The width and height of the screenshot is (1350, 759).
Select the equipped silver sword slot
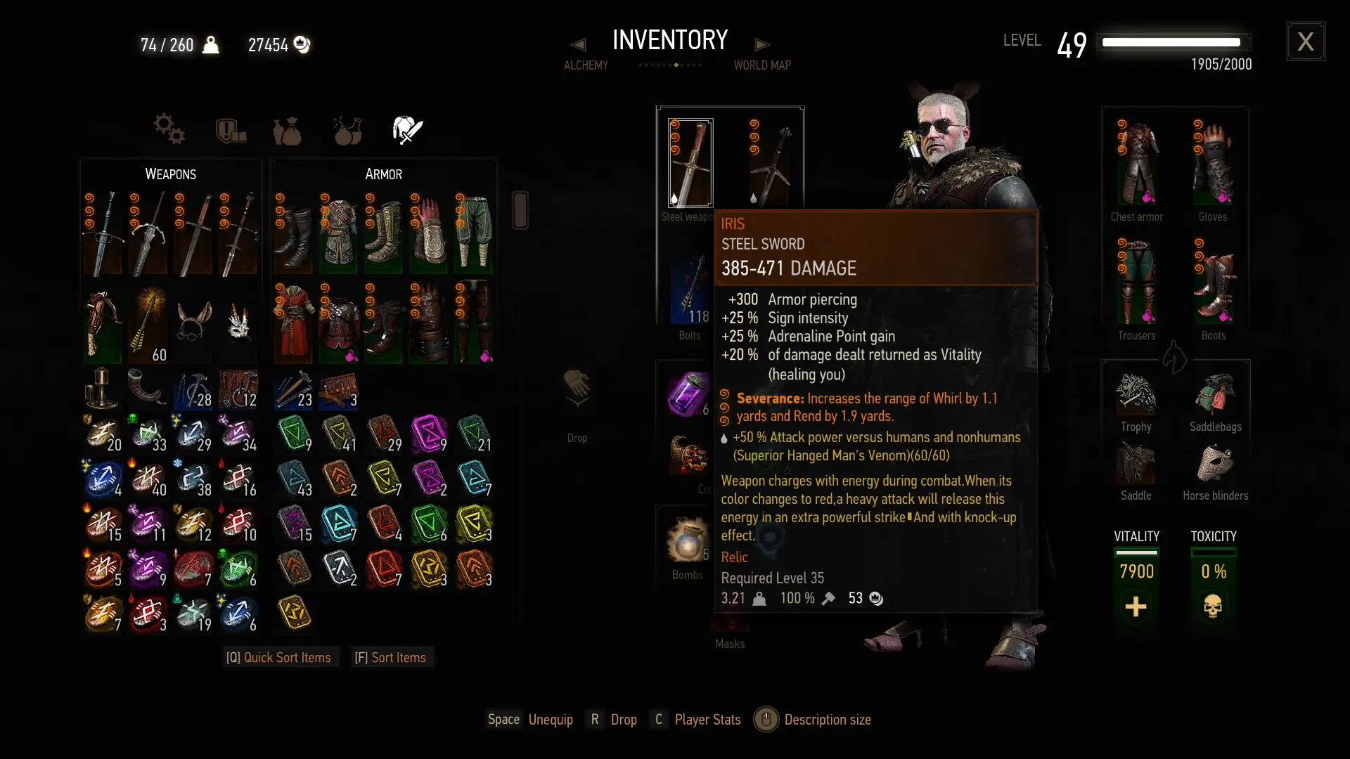pyautogui.click(x=769, y=162)
